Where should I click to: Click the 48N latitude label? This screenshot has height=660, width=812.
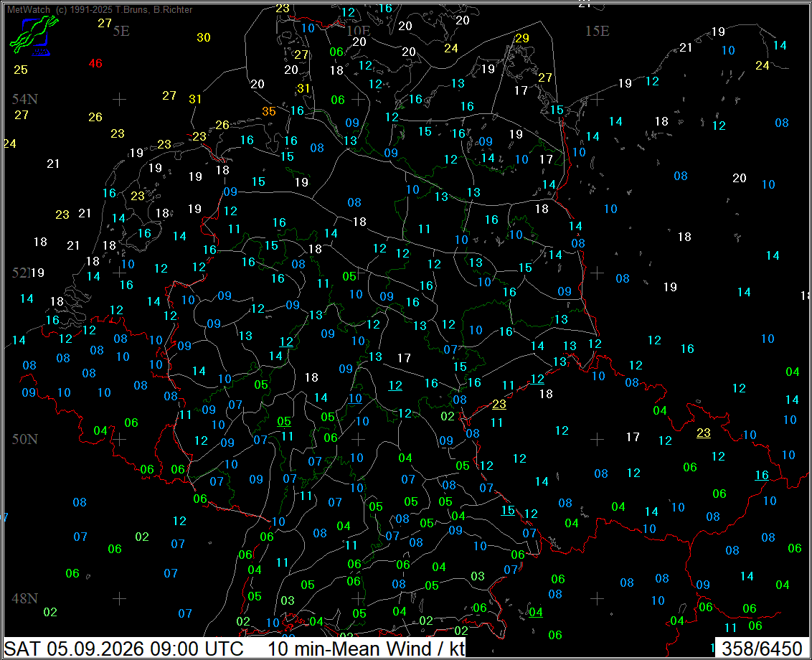(x=25, y=598)
